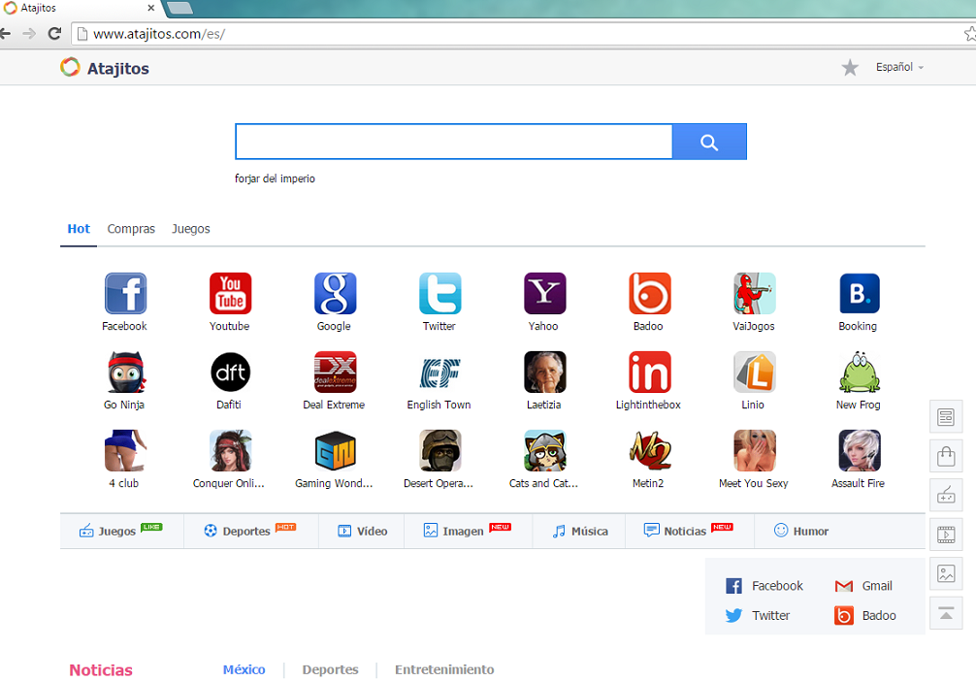Click the Atajitos logo in header
The width and height of the screenshot is (976, 681).
[x=105, y=68]
